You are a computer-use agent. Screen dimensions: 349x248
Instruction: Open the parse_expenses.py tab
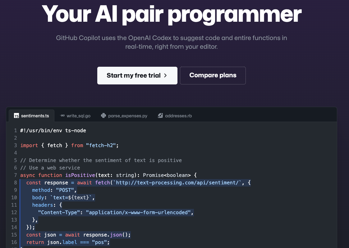tap(124, 116)
